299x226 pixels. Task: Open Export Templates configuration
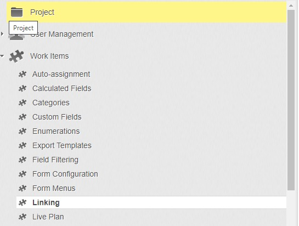pyautogui.click(x=62, y=145)
